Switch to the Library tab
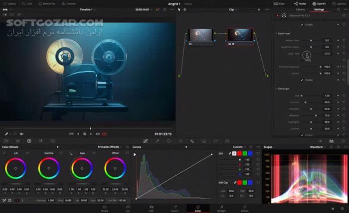349x213 pixels. click(x=300, y=9)
